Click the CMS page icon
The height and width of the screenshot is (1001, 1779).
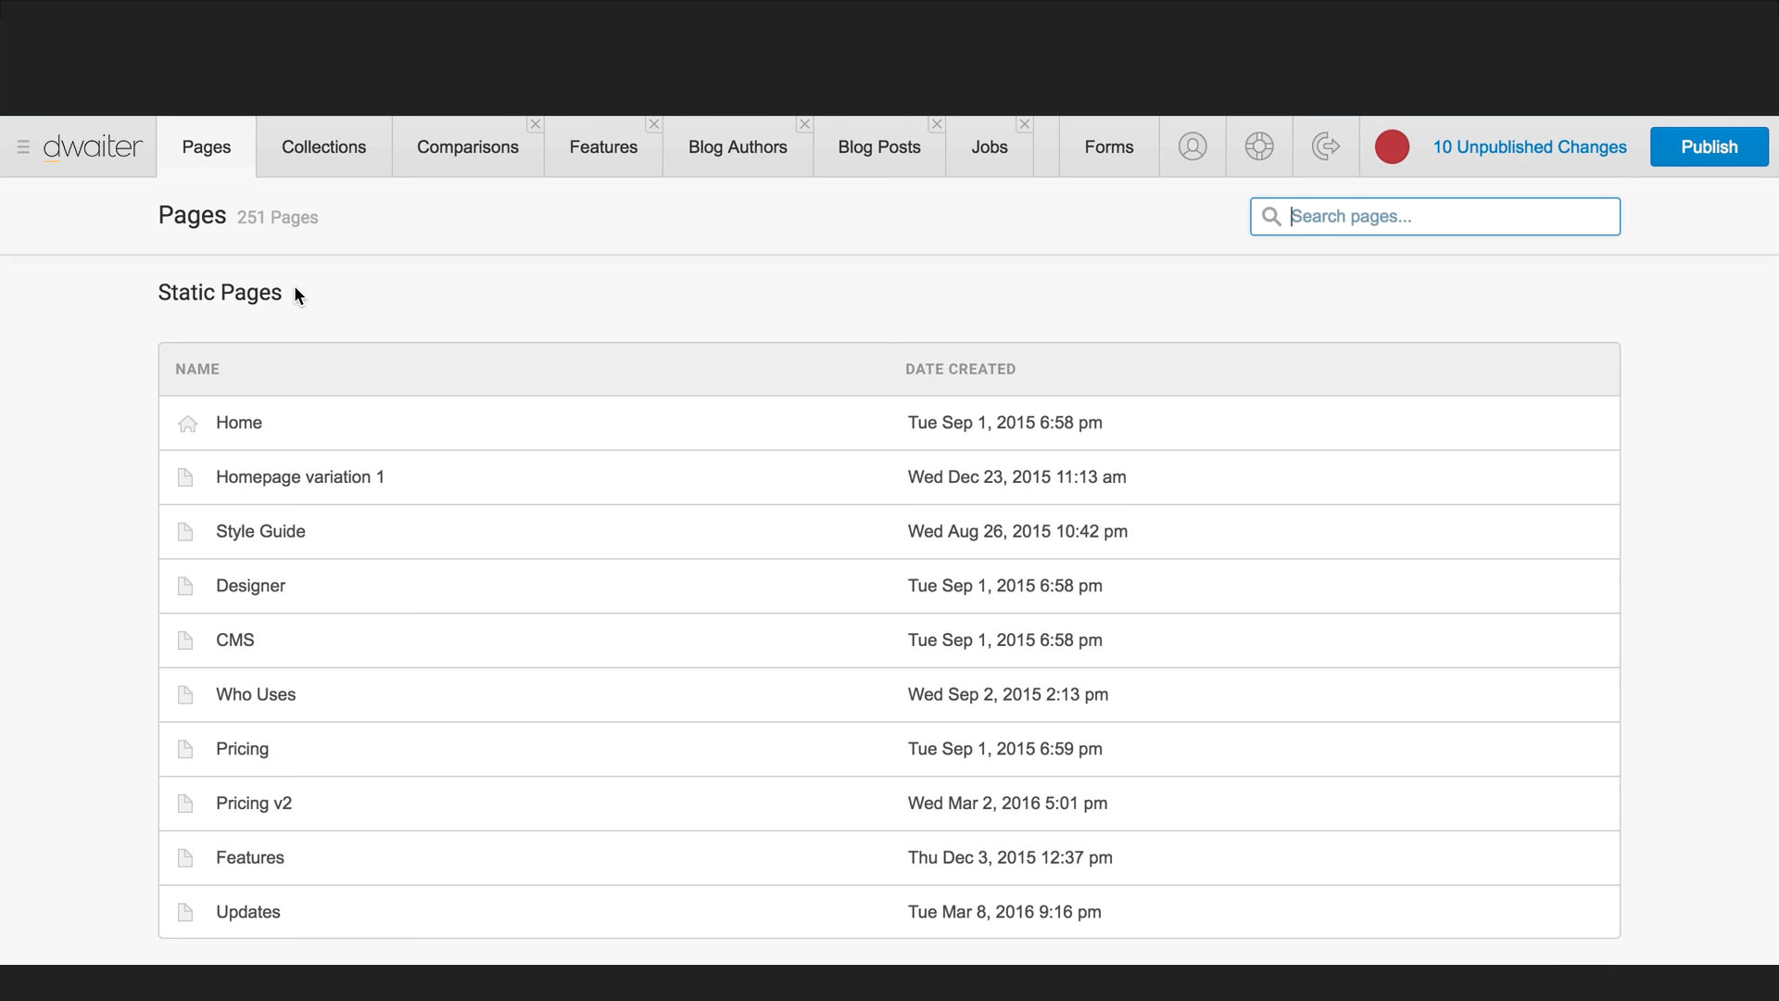pyautogui.click(x=185, y=640)
